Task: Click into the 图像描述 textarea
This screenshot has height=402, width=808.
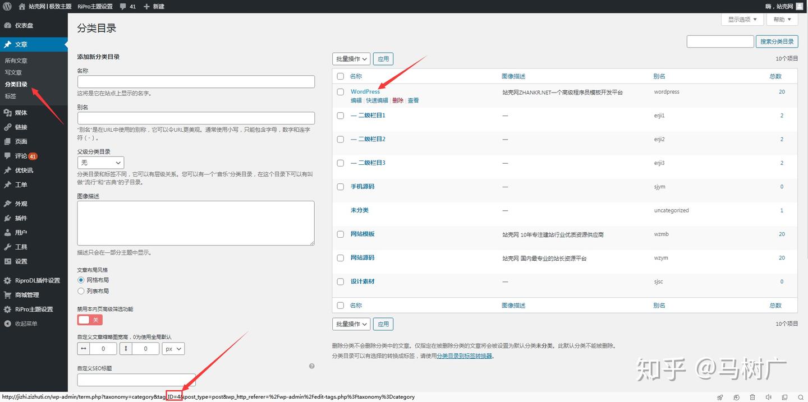Action: [196, 223]
